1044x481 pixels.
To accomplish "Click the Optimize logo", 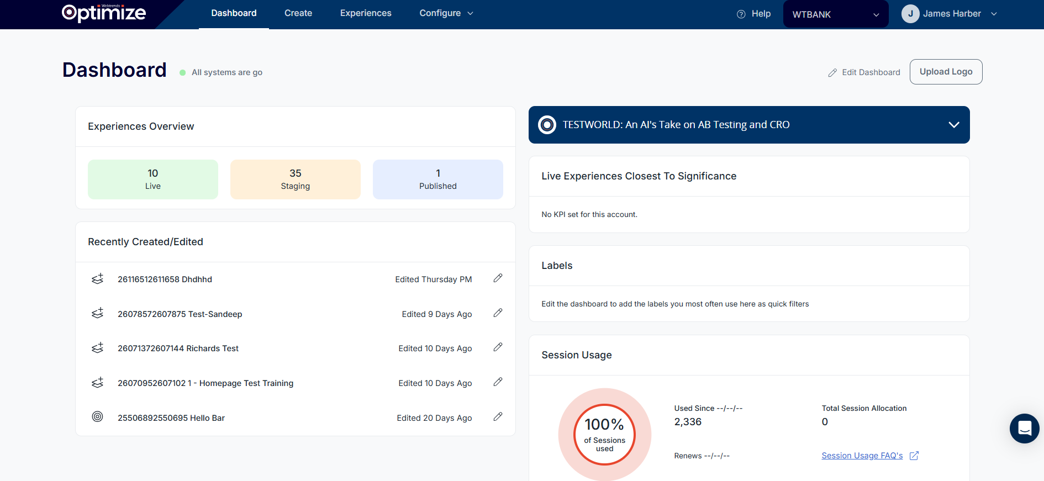I will (104, 13).
